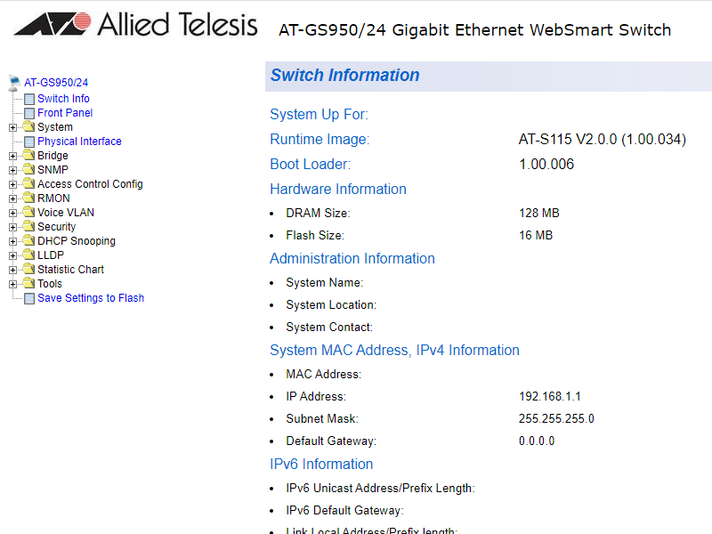Image resolution: width=712 pixels, height=534 pixels.
Task: Click the Security folder icon
Action: [28, 227]
